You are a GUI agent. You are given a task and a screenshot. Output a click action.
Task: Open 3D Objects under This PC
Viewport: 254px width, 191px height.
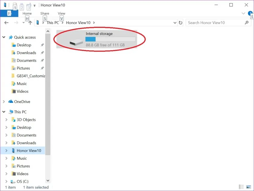tap(26, 120)
